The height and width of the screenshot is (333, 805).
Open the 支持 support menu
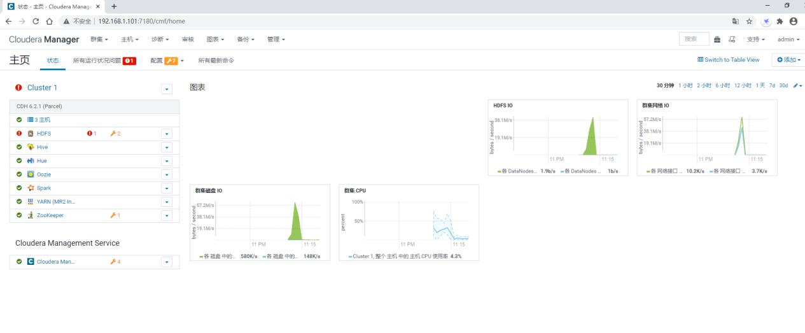click(x=756, y=39)
